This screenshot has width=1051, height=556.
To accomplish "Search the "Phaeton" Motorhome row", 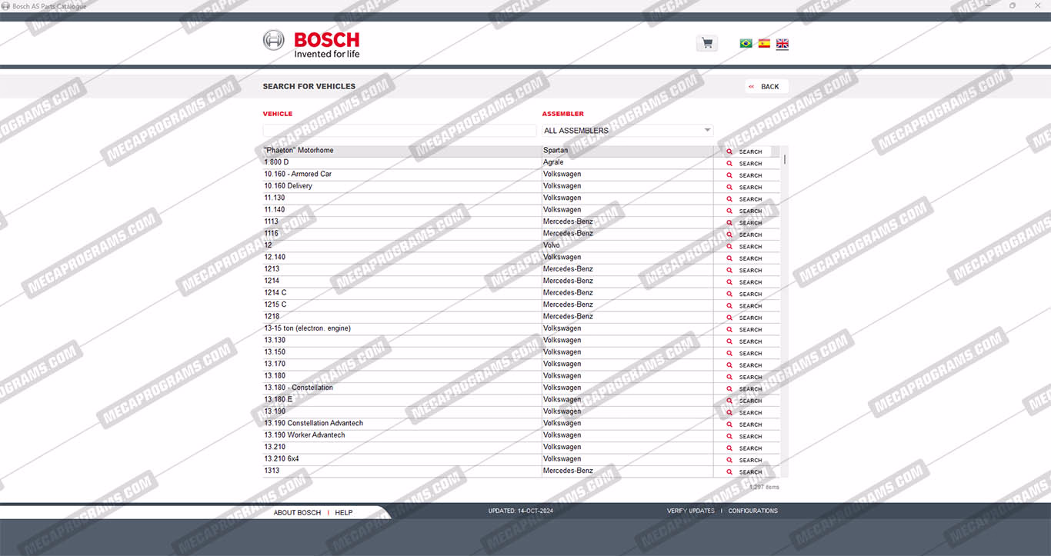I will [744, 151].
